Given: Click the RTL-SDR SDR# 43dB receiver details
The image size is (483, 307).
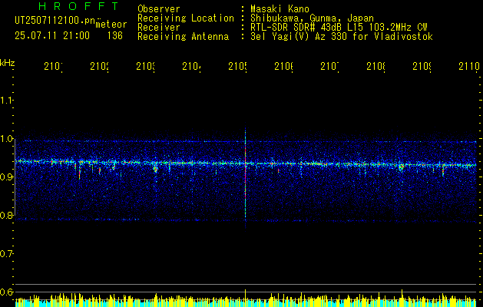Looking at the screenshot, I should [339, 28].
